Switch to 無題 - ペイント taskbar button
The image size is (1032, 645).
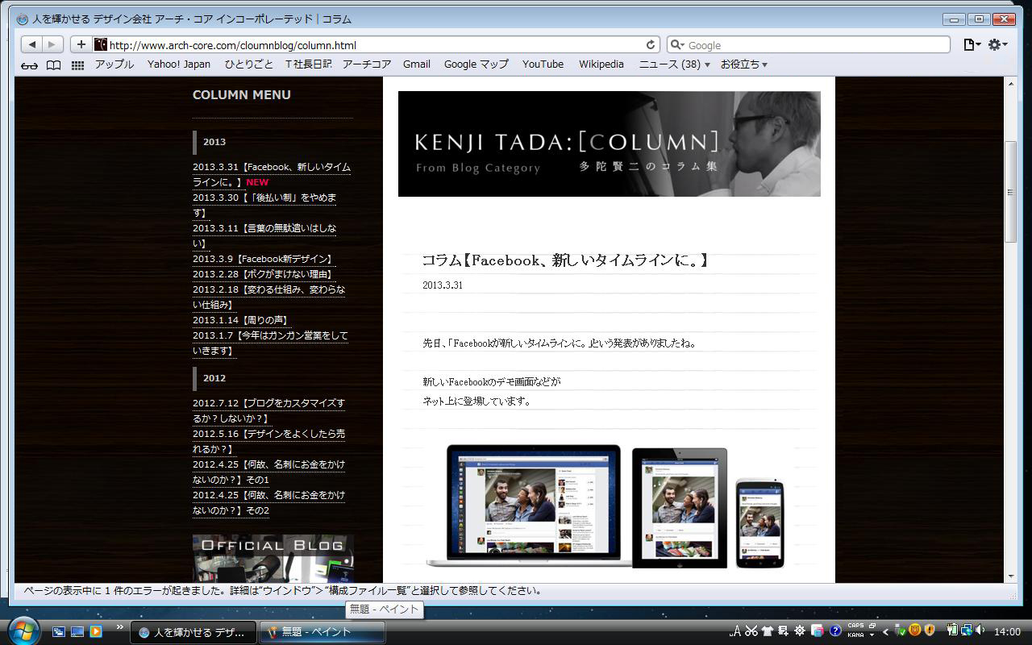pyautogui.click(x=322, y=632)
